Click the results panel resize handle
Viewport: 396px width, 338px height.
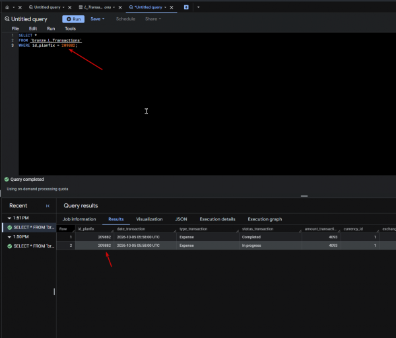tap(304, 196)
